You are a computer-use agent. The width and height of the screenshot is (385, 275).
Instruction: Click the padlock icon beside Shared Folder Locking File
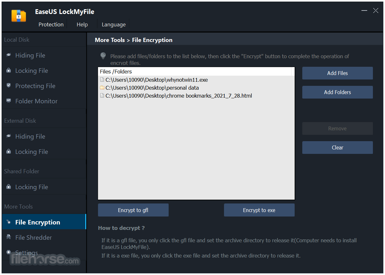pos(9,187)
